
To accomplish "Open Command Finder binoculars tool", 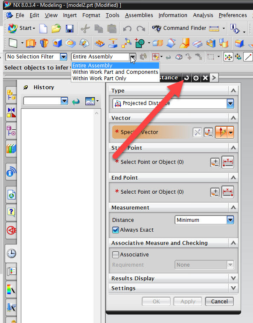I will 179,28.
